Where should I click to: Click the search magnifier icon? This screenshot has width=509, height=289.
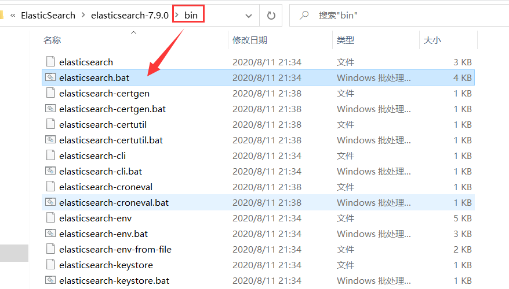[304, 15]
